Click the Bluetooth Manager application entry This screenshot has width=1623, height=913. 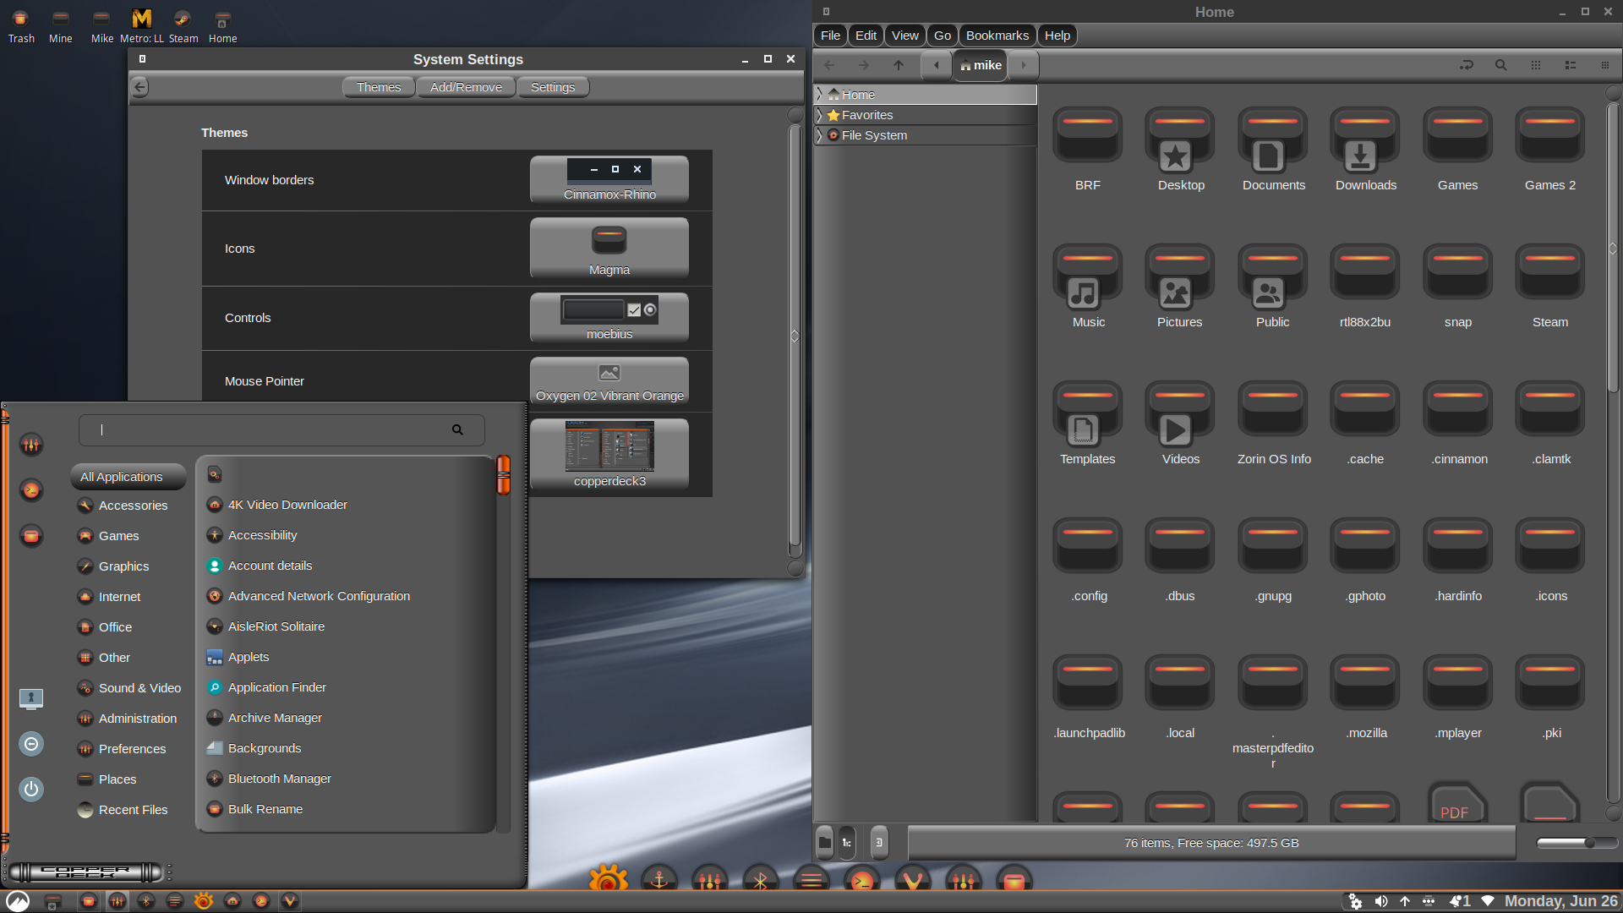[279, 779]
